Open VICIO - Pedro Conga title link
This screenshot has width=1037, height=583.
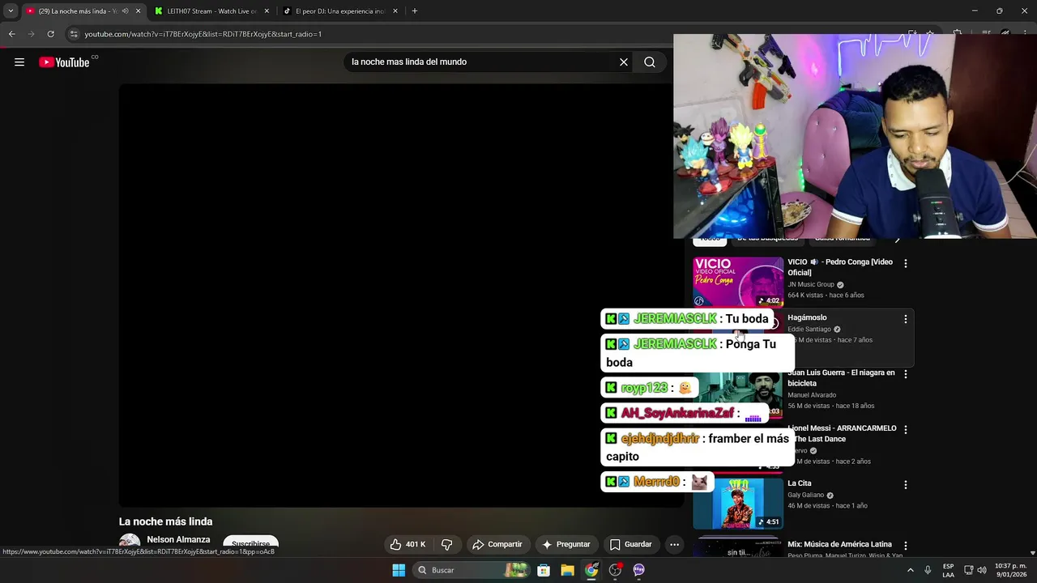click(x=840, y=267)
